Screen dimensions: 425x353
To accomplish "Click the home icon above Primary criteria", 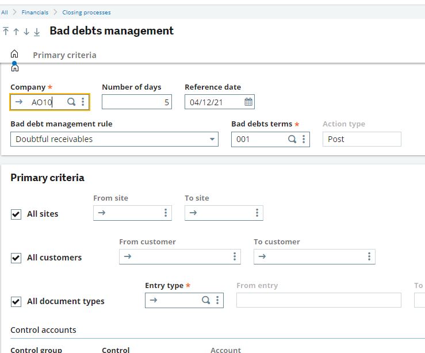I will pos(14,54).
